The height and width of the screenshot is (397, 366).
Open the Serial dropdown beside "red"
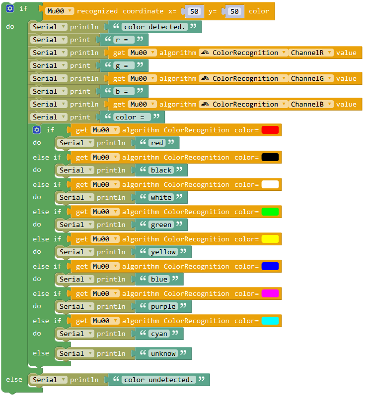click(75, 143)
